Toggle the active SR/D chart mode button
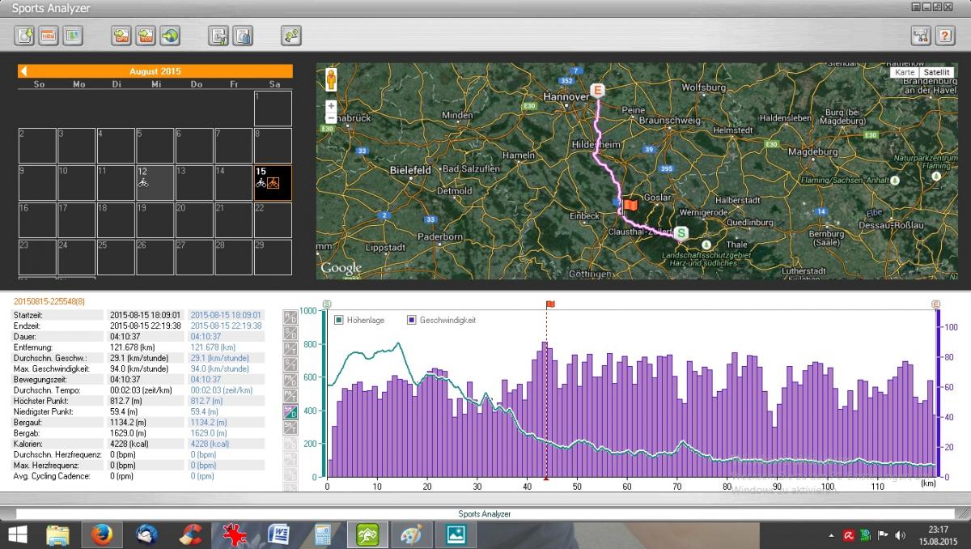Viewport: 971px width, 549px height. 290,412
